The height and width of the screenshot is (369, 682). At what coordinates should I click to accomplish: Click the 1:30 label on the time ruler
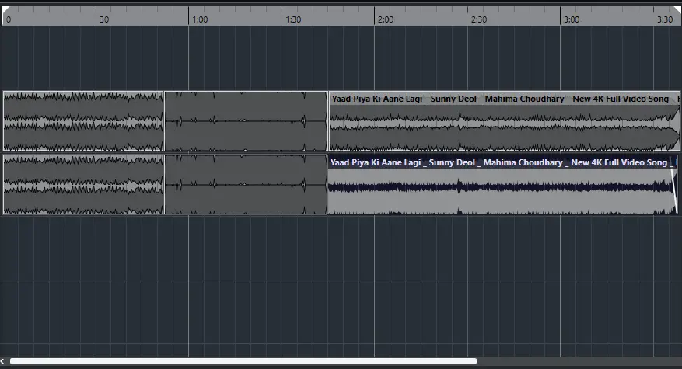coord(293,19)
